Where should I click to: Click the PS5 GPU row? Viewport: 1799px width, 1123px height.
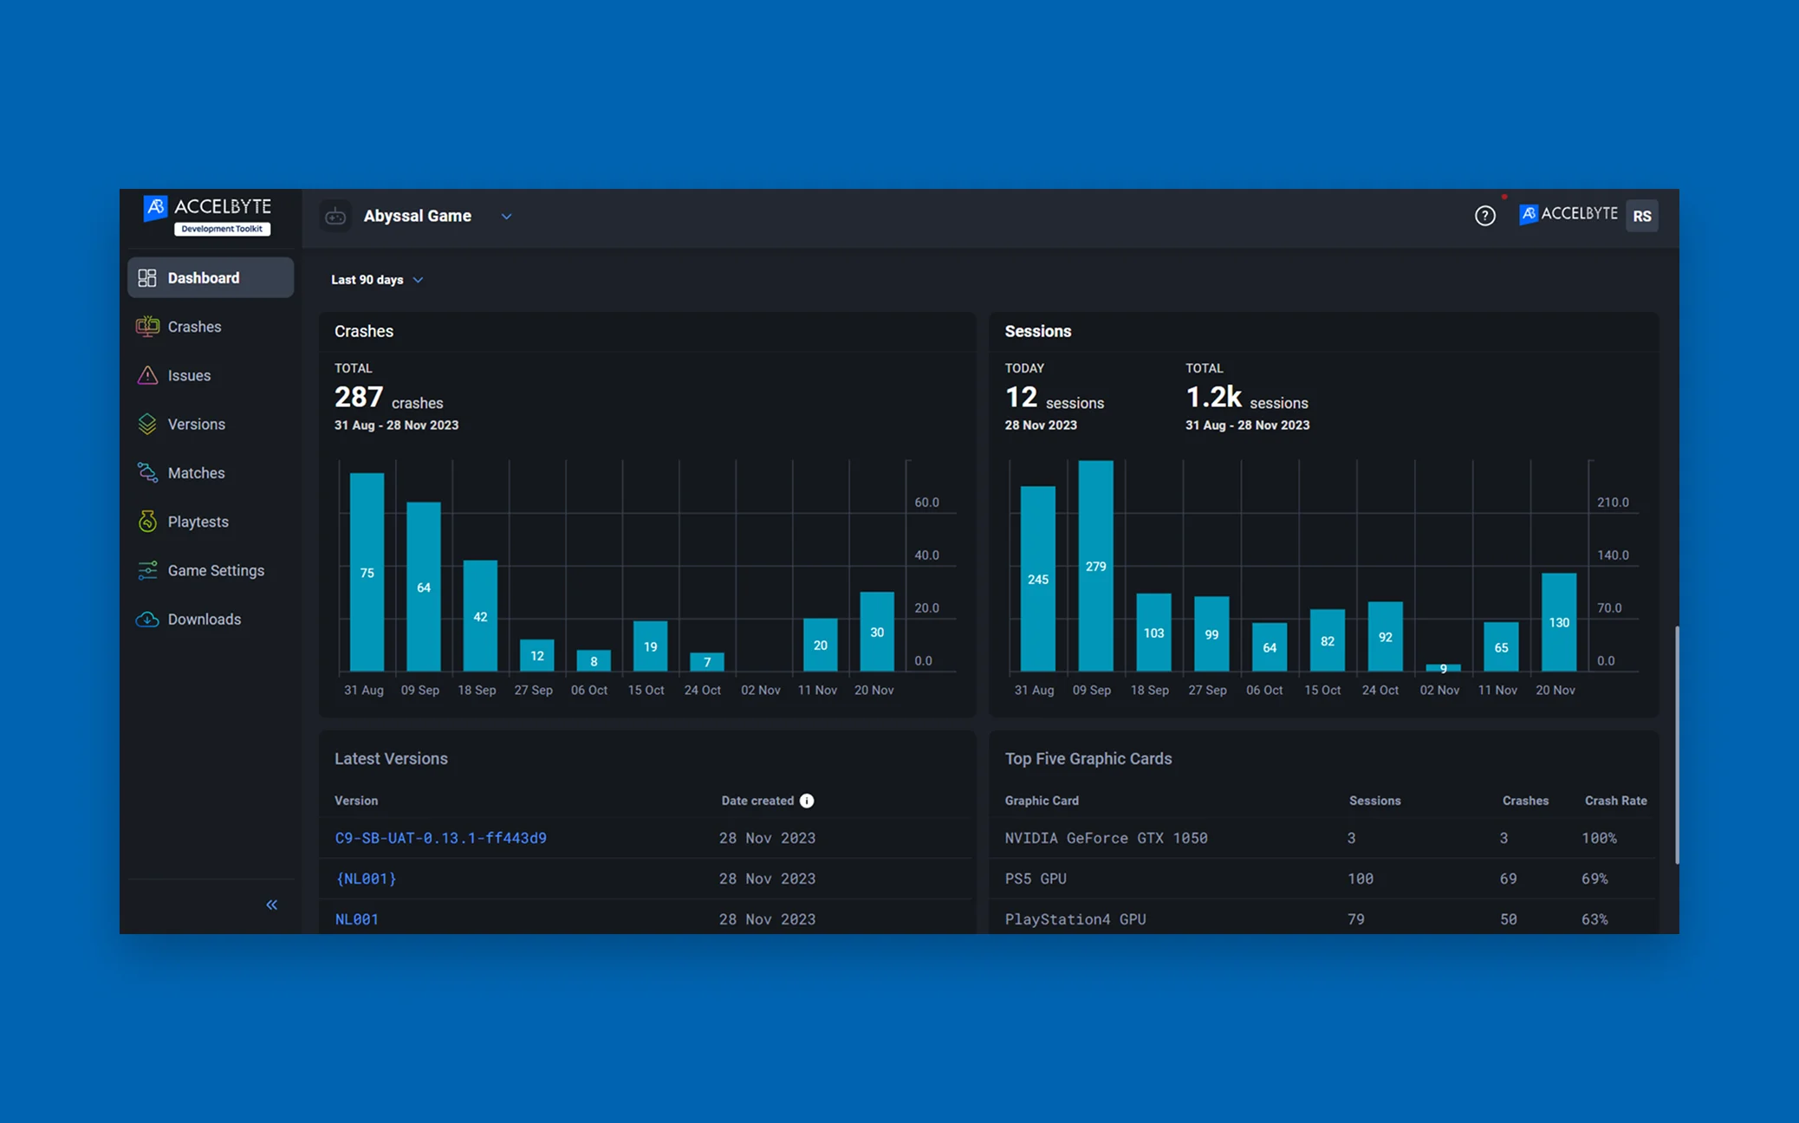(1323, 879)
